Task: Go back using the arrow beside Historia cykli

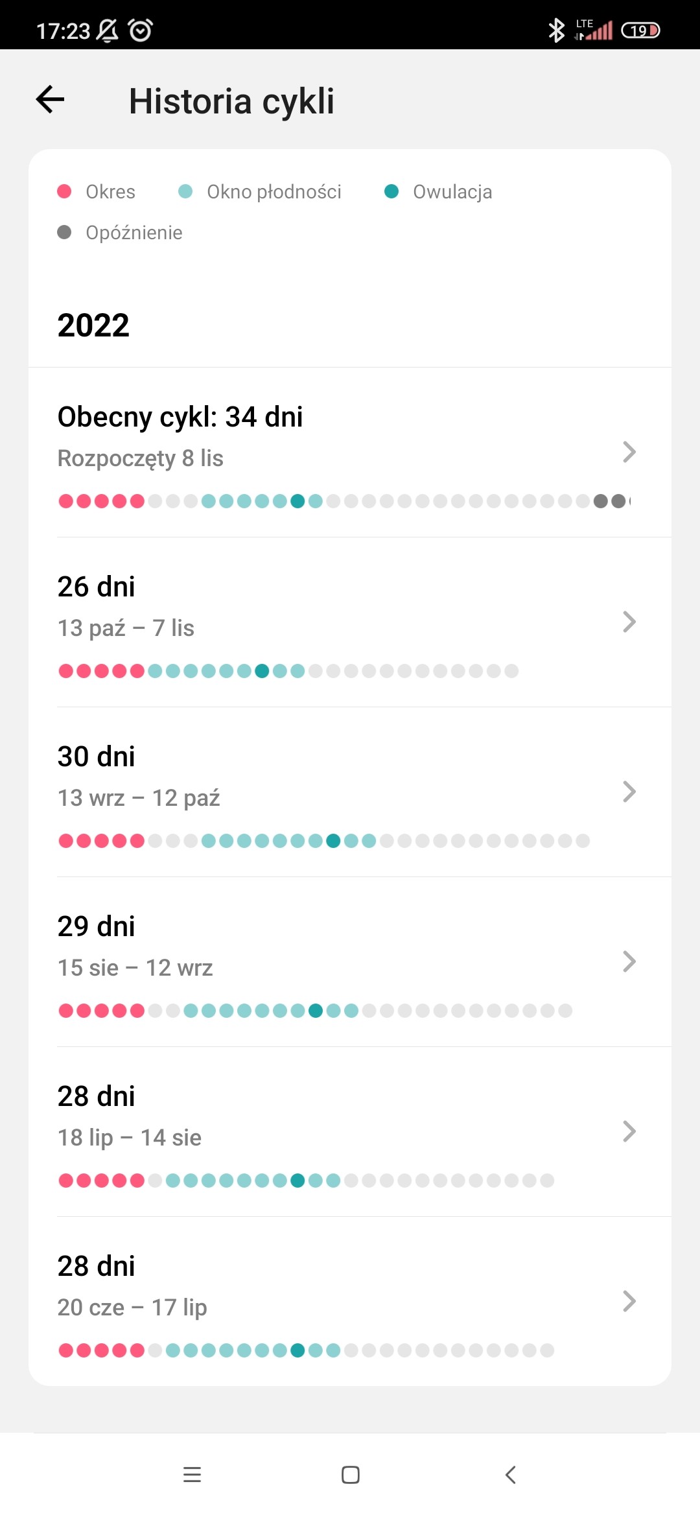Action: pyautogui.click(x=50, y=100)
